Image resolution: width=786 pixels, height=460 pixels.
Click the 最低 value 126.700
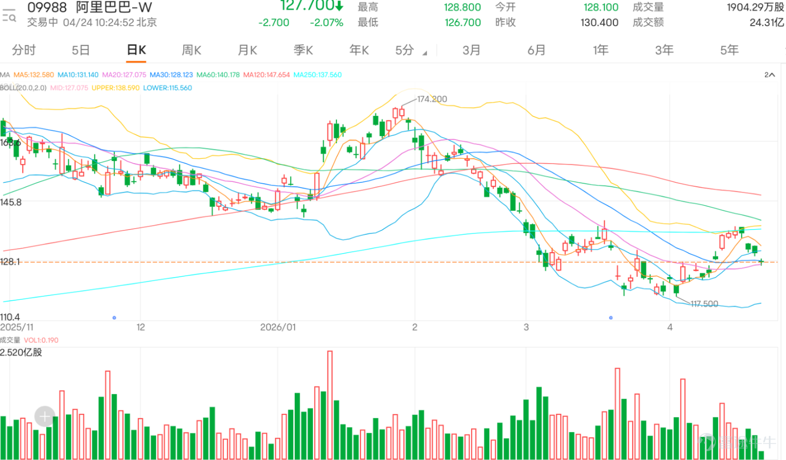pos(462,23)
